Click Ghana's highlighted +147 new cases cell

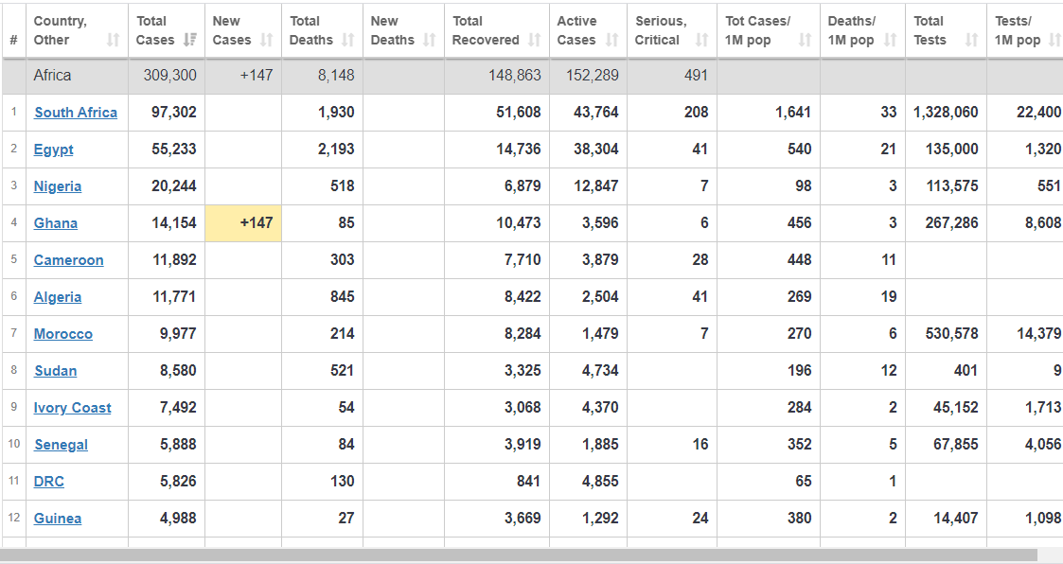pos(243,223)
